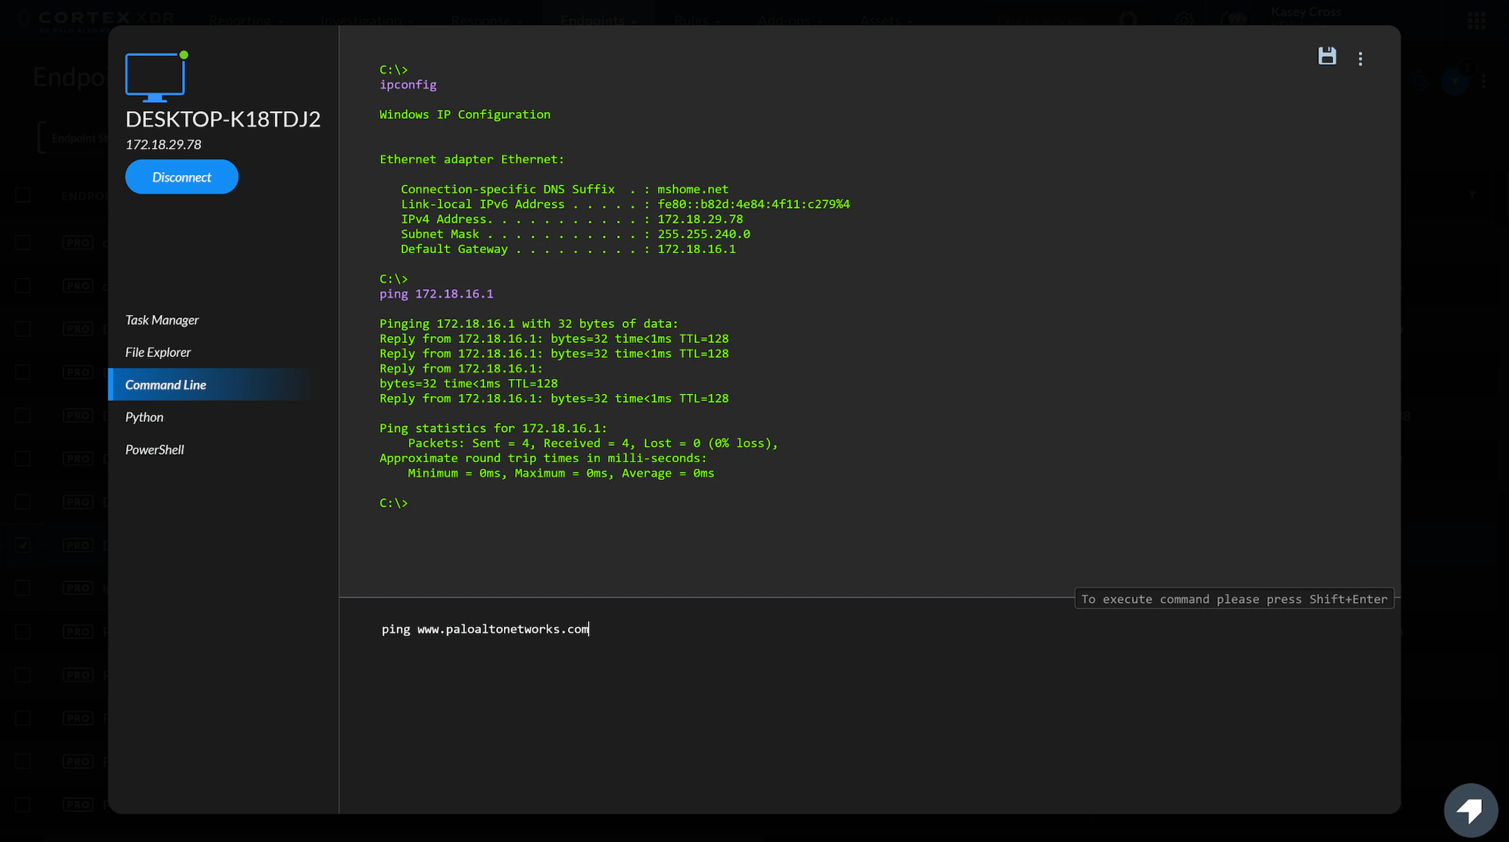Open the three-dot options menu
This screenshot has width=1509, height=842.
(1360, 59)
